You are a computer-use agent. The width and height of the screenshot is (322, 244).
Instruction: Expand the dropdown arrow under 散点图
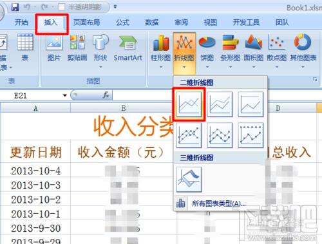(277, 68)
